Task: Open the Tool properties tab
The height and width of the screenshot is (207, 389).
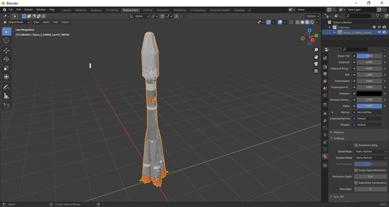Action: coord(325,58)
